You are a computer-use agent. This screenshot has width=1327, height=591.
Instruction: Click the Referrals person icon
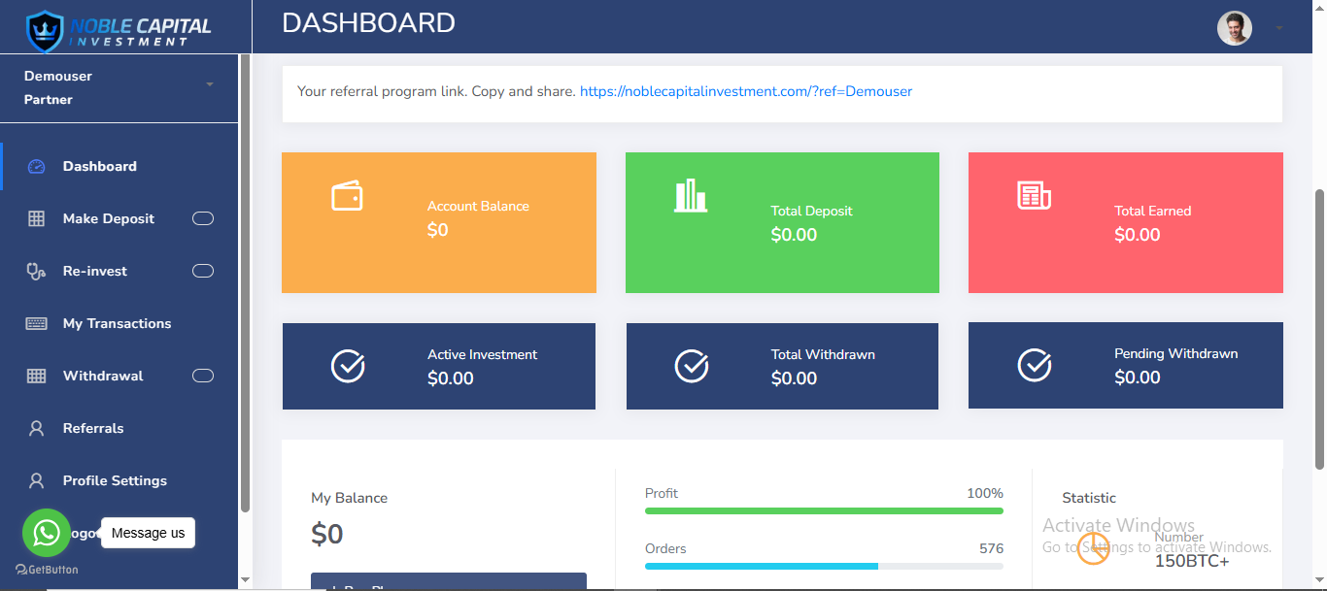point(36,429)
